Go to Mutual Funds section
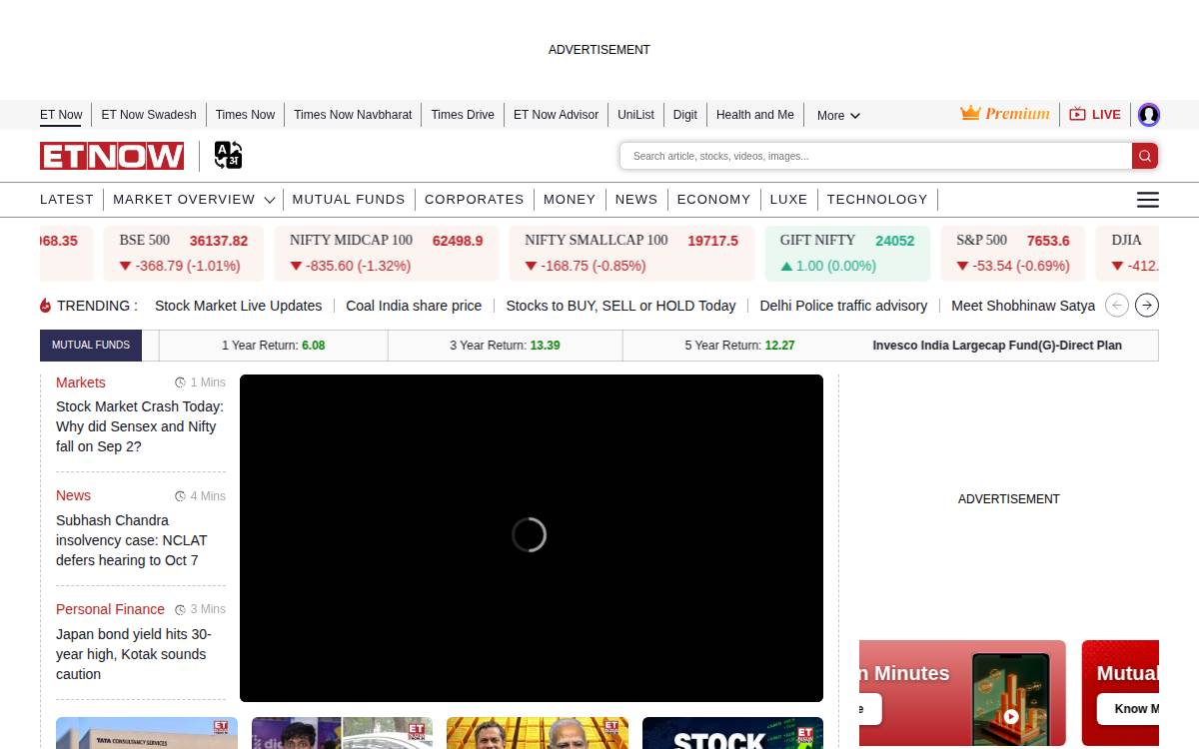 point(349,200)
